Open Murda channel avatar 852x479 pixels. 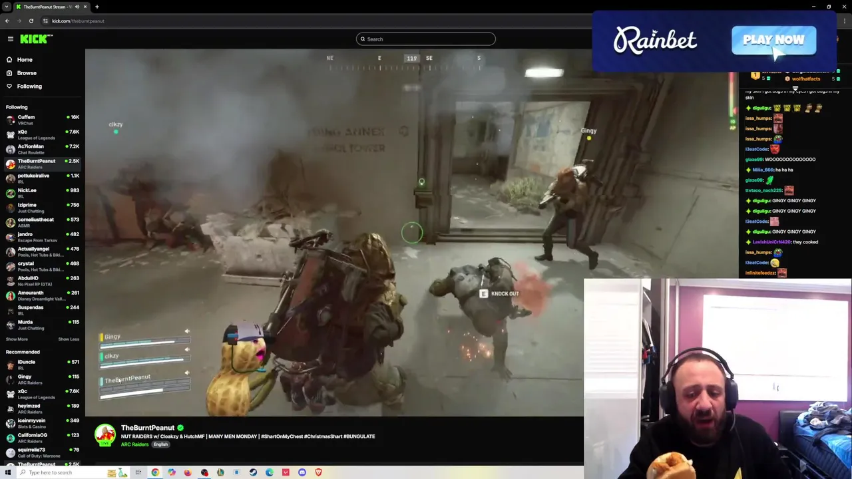pyautogui.click(x=10, y=325)
